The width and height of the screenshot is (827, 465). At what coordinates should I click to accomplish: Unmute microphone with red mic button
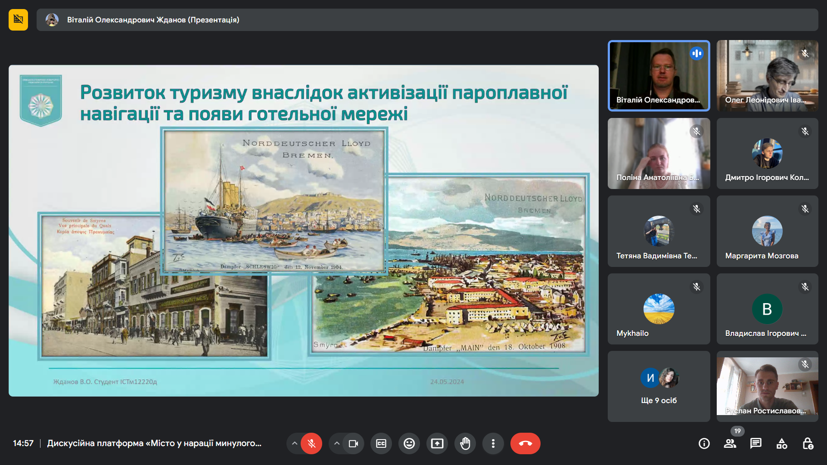pyautogui.click(x=311, y=443)
